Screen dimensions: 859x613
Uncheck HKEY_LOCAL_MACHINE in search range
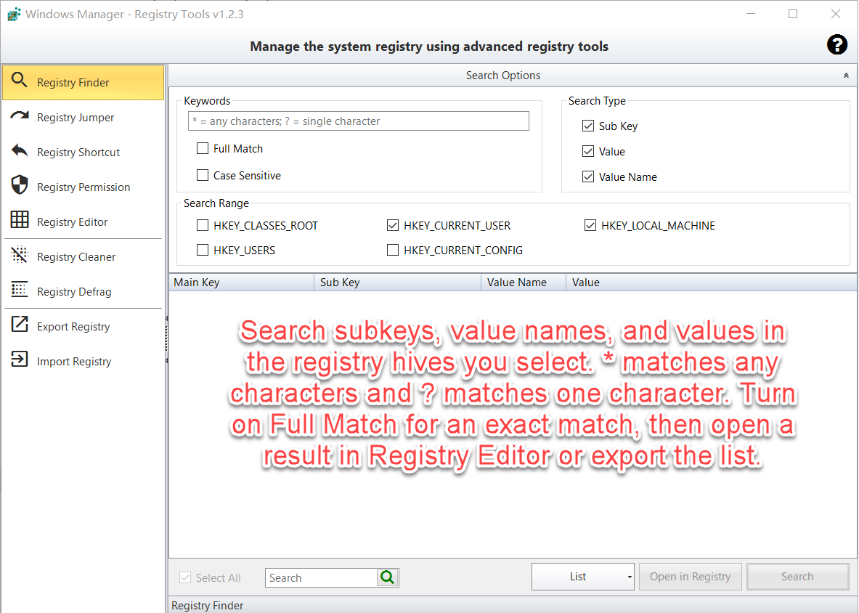[590, 225]
